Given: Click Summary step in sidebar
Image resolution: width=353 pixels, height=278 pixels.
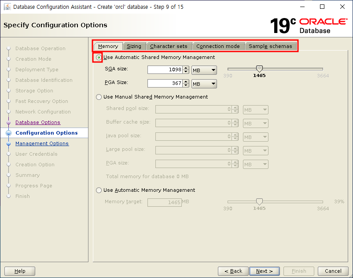Looking at the screenshot, I should (27, 175).
